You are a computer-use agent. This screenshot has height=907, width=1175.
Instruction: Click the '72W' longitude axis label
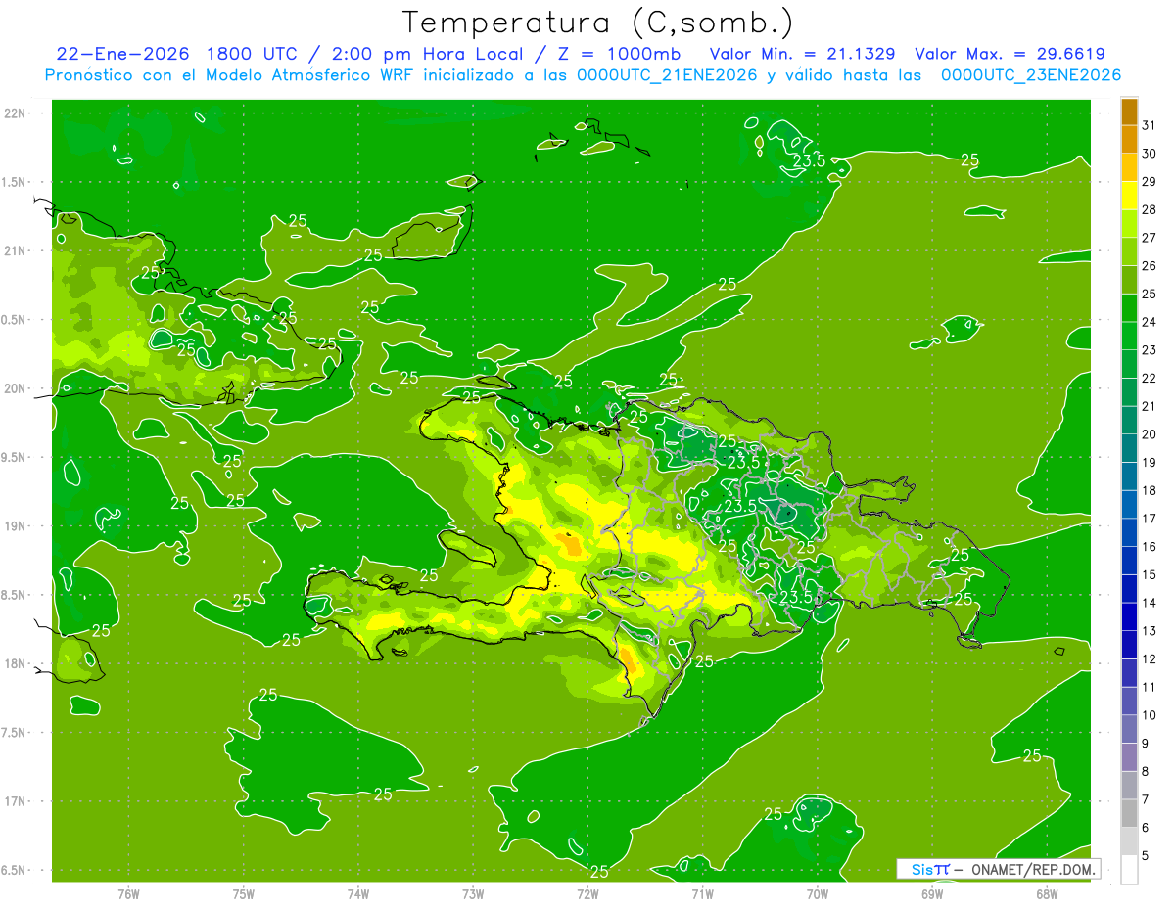[587, 894]
